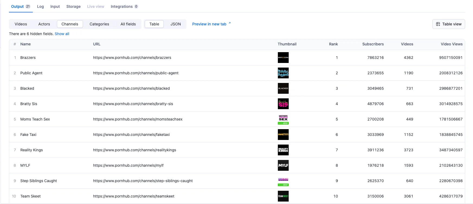Open the first row's thumbnail image
The image size is (473, 204).
pyautogui.click(x=283, y=58)
